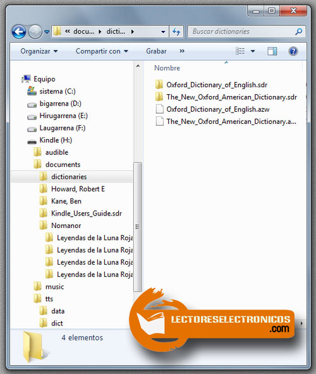Click the search magnifier icon
Screen dimensions: 316x374
pyautogui.click(x=298, y=32)
